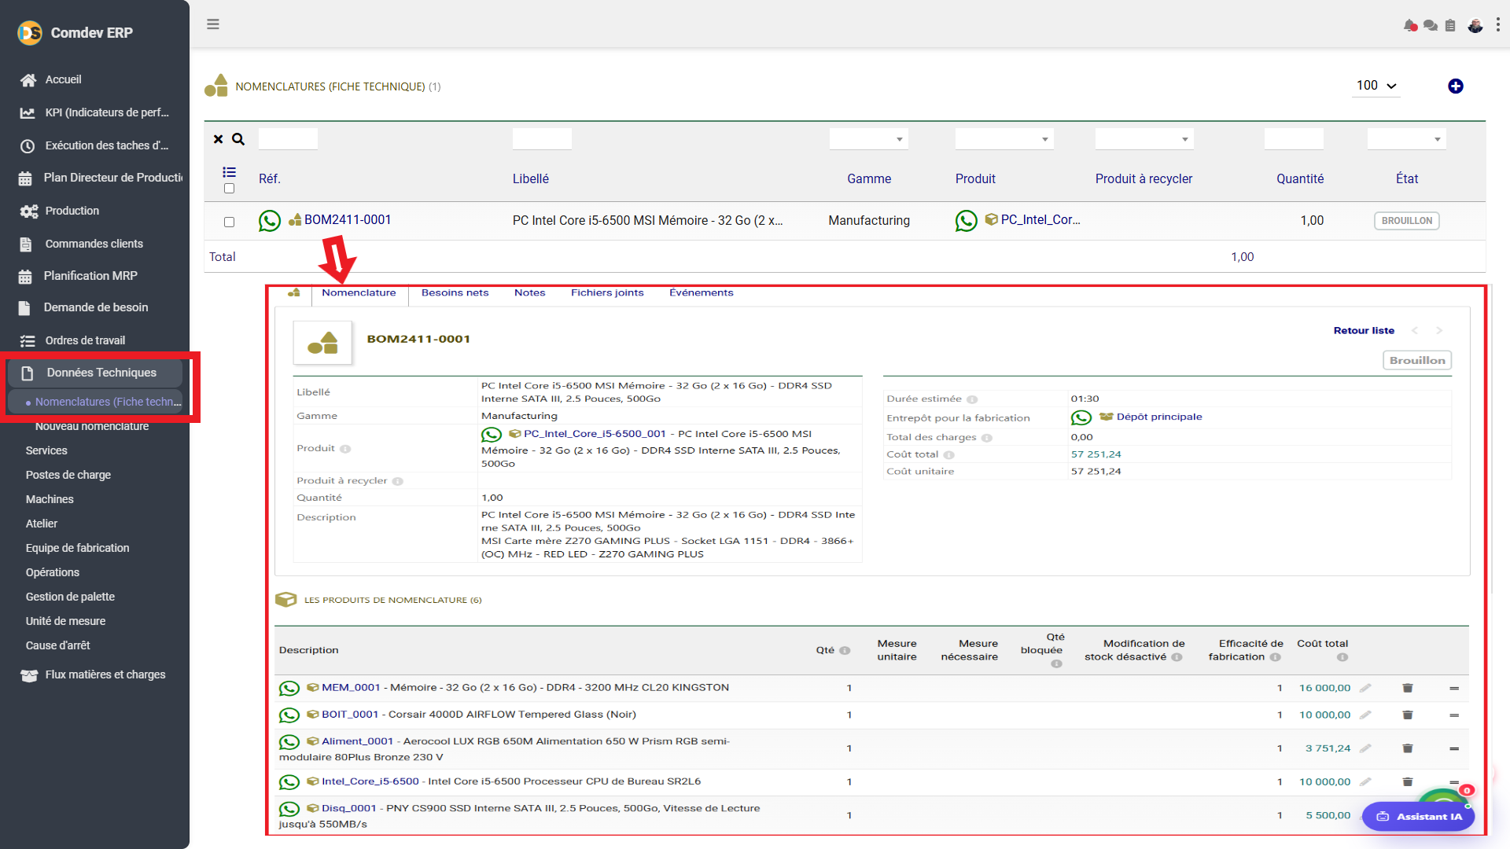Open the Notes tab

pyautogui.click(x=529, y=293)
